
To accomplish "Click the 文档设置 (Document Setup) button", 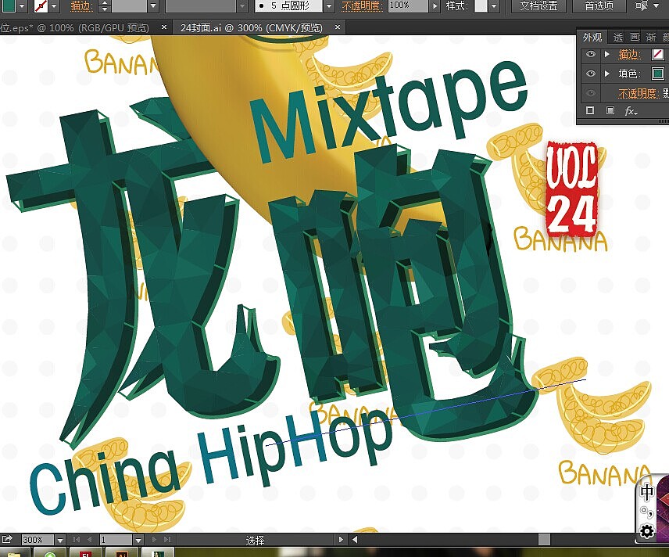I will pos(538,6).
